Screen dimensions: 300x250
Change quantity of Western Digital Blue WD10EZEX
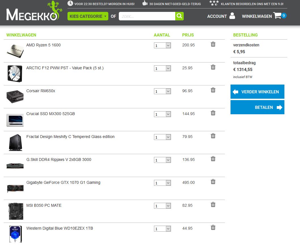click(x=162, y=229)
